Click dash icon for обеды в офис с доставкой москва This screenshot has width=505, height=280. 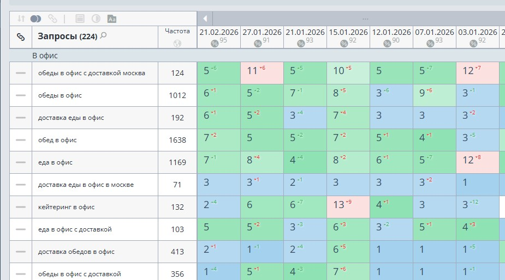pyautogui.click(x=21, y=73)
